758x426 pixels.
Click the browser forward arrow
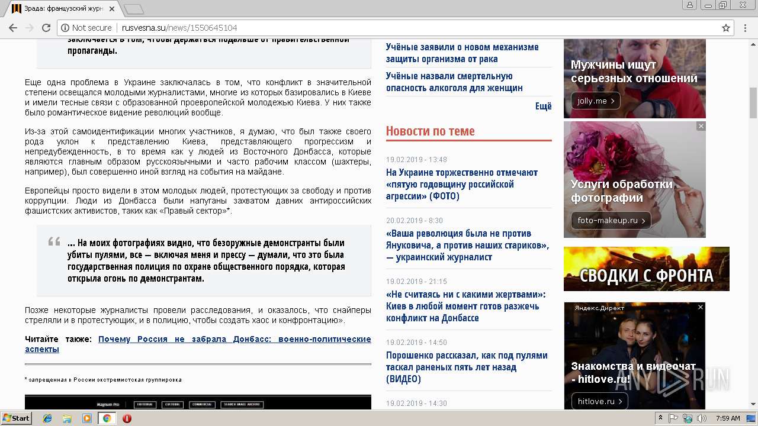[29, 28]
